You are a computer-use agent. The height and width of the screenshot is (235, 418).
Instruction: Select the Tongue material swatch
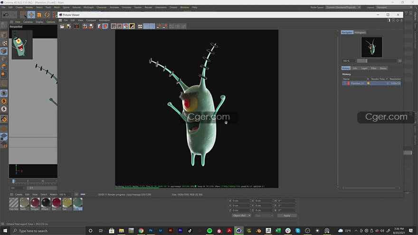(x=35, y=204)
